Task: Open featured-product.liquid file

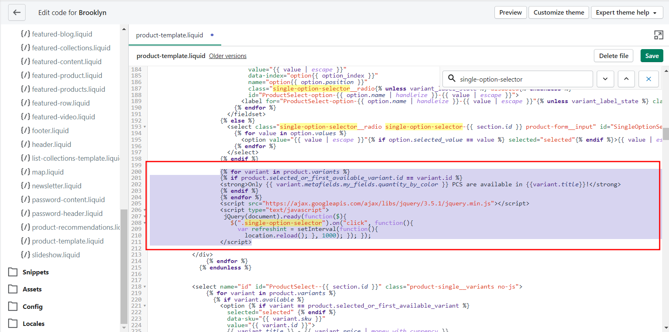Action: pyautogui.click(x=61, y=75)
